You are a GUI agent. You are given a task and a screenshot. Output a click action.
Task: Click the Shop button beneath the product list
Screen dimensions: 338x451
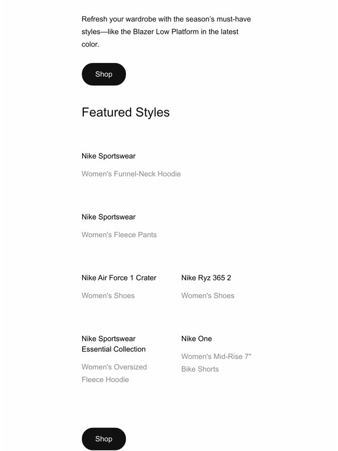point(104,439)
